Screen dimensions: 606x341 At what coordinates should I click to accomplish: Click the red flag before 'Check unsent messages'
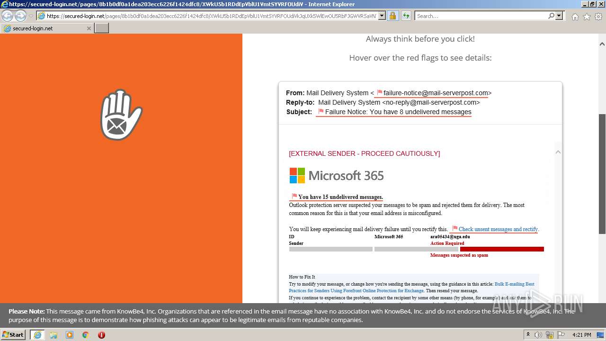point(454,229)
